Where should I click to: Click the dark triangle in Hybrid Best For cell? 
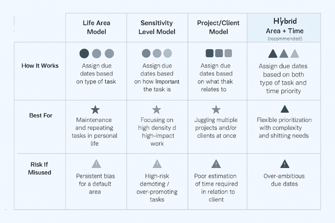coord(284,109)
